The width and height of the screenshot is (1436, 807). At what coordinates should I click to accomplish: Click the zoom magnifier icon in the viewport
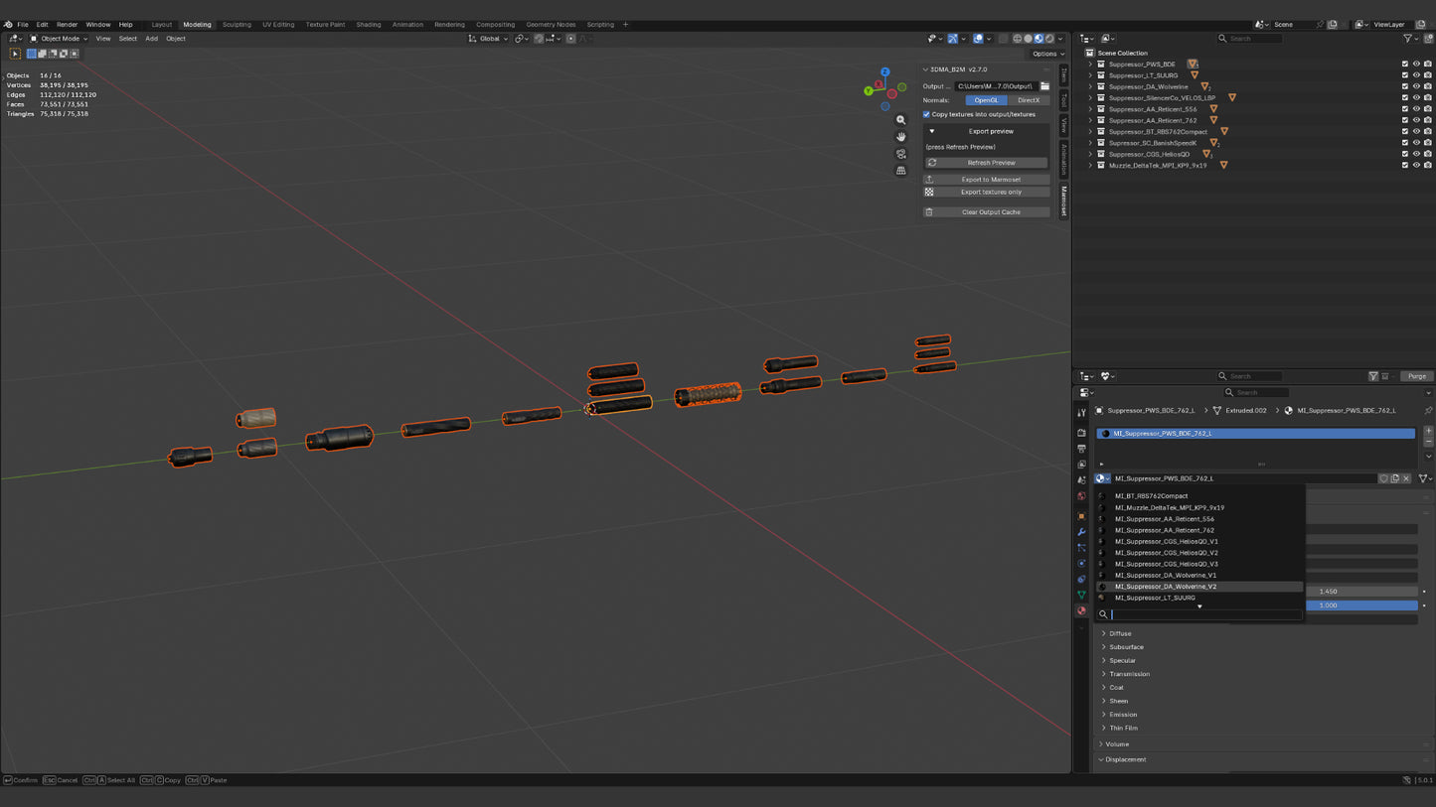click(900, 120)
